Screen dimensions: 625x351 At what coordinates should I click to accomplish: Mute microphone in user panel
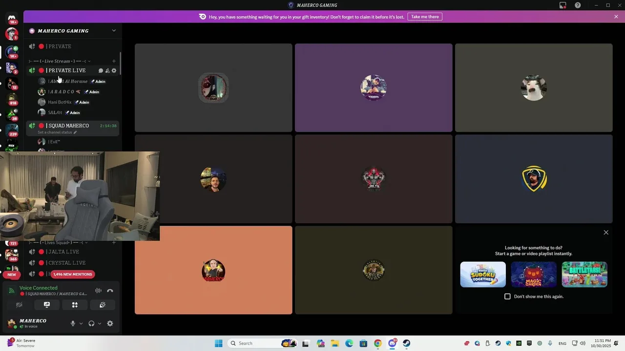[73, 323]
